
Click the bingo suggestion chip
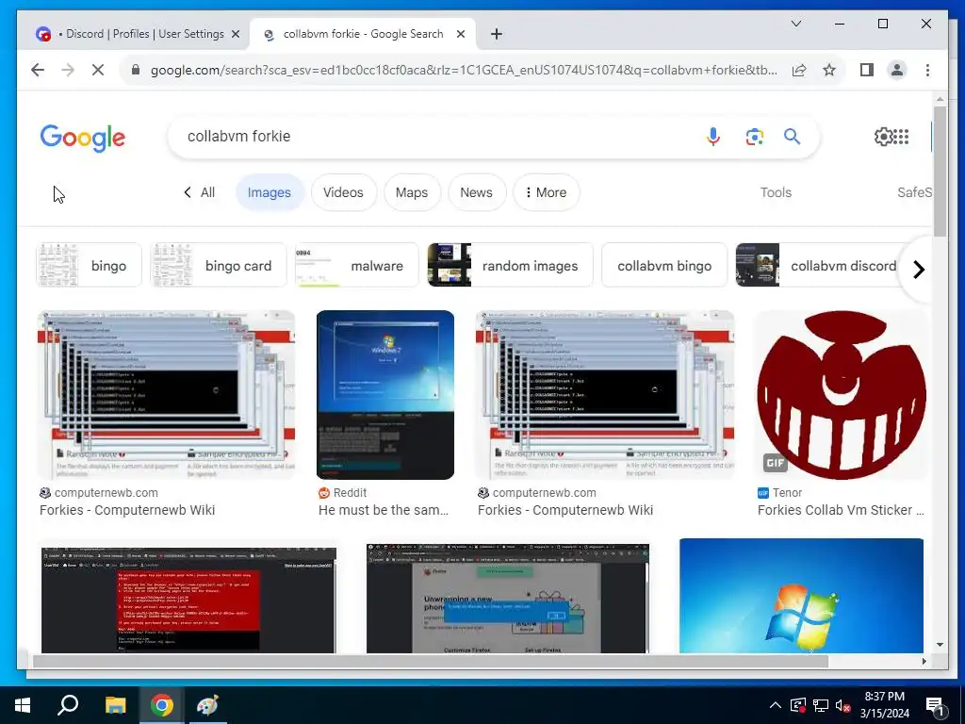pos(90,265)
